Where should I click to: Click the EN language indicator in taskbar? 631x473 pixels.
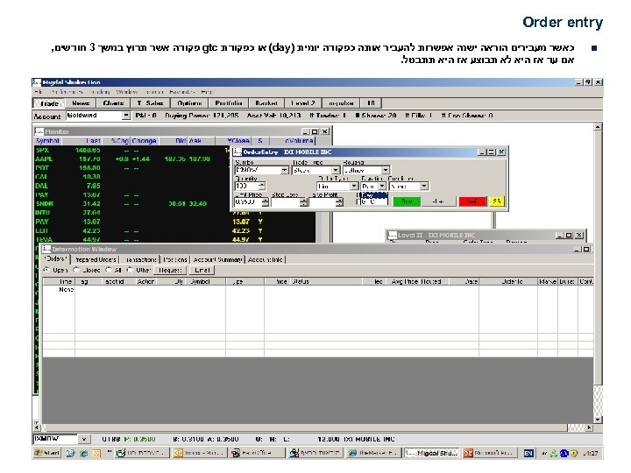pos(528,454)
